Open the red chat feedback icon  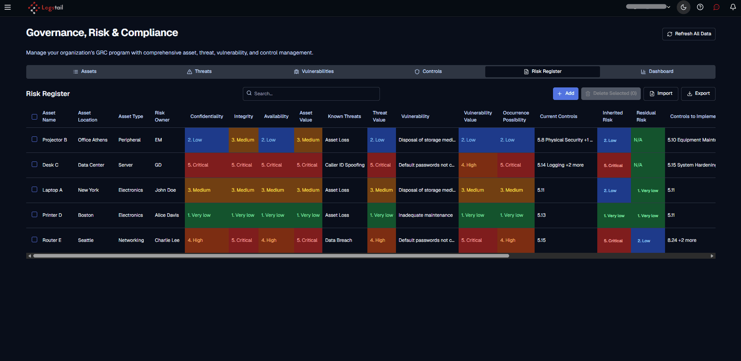pyautogui.click(x=716, y=7)
